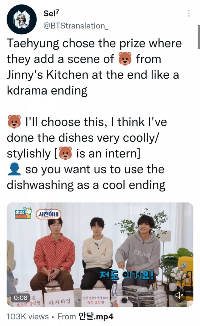Open the 안달.mp4 source link
Image resolution: width=200 pixels, height=326 pixels.
(x=96, y=317)
